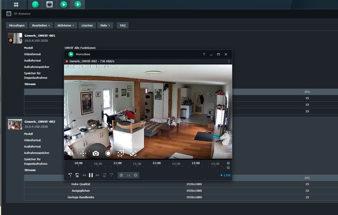Open the green help icon in taskbar

pos(35,4)
